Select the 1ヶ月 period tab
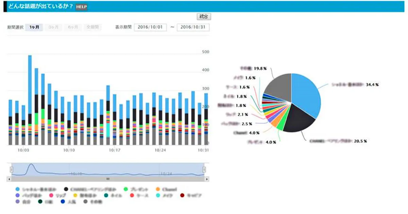Screen dimensions: 408x214 [x=34, y=27]
